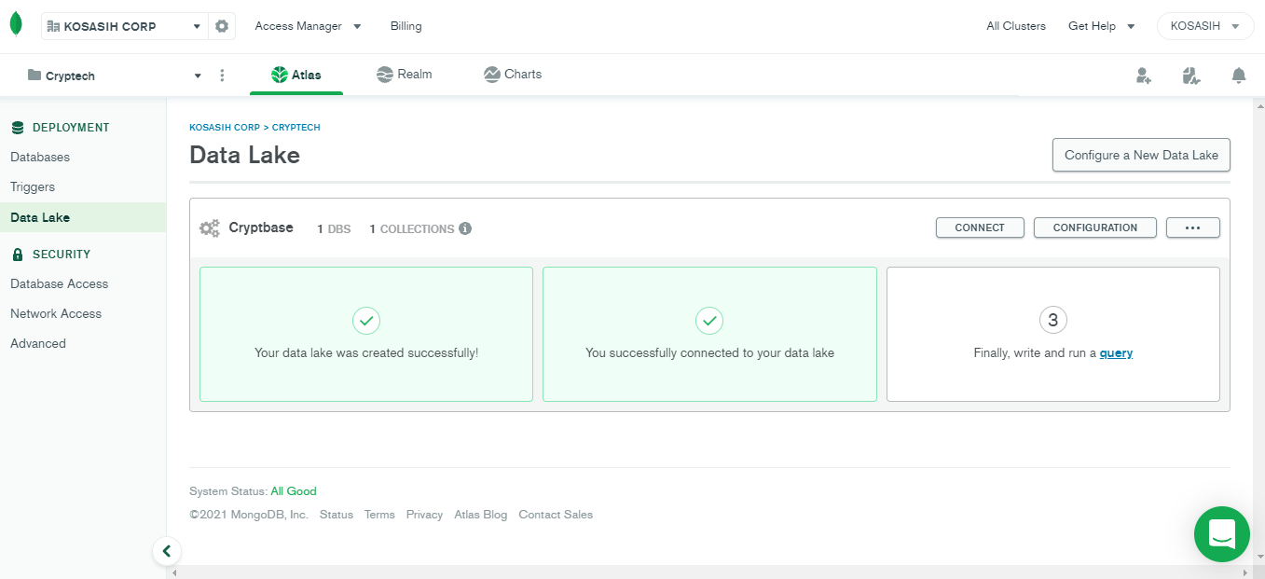Image resolution: width=1265 pixels, height=579 pixels.
Task: Open the Terms footer link
Action: 379,515
